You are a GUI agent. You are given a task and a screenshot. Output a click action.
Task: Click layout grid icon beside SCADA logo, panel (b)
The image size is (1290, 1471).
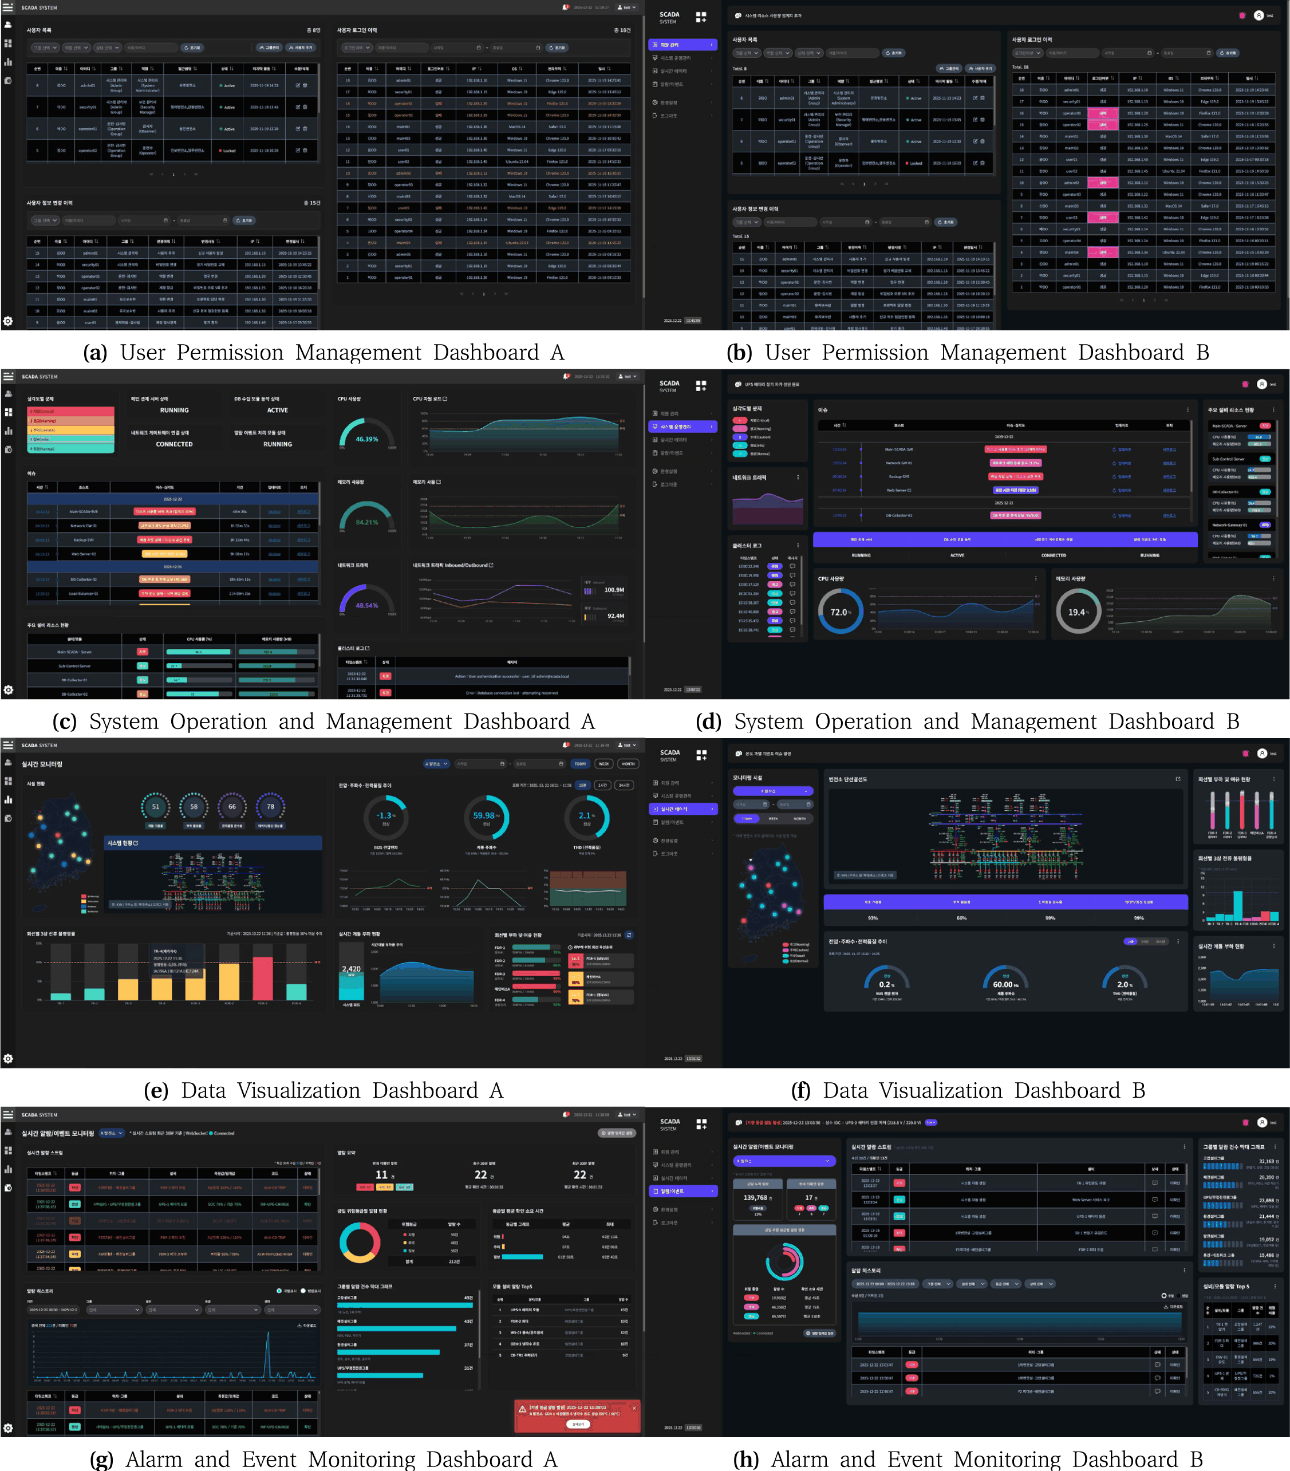click(701, 17)
